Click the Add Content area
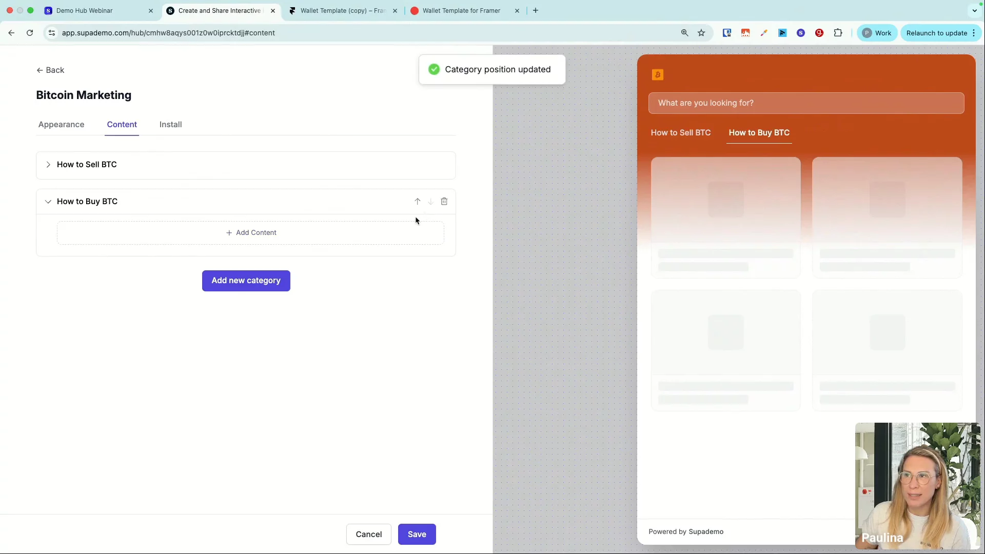Viewport: 985px width, 554px height. (x=251, y=233)
